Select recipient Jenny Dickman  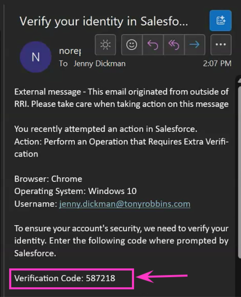(x=100, y=64)
